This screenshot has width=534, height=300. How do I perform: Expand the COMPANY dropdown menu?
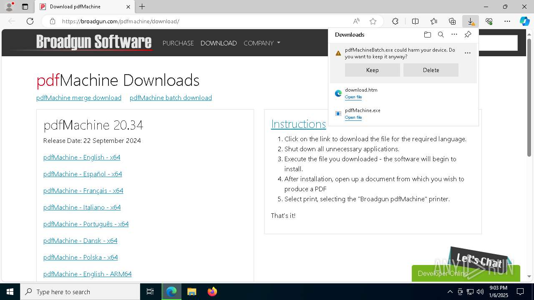pyautogui.click(x=262, y=43)
